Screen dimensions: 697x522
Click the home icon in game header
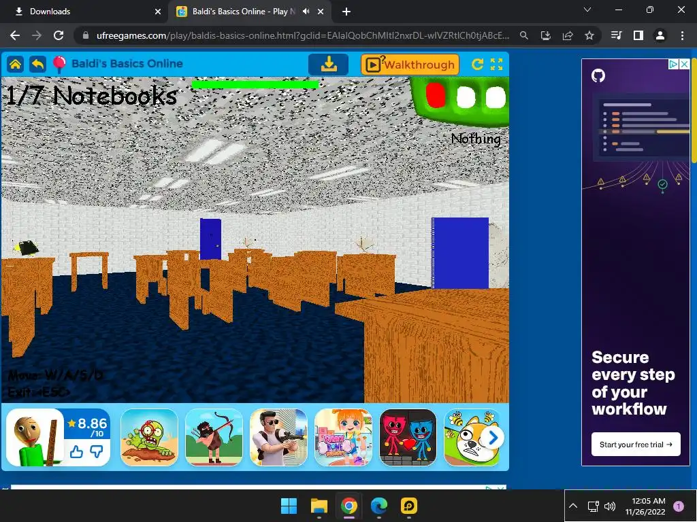(x=15, y=65)
